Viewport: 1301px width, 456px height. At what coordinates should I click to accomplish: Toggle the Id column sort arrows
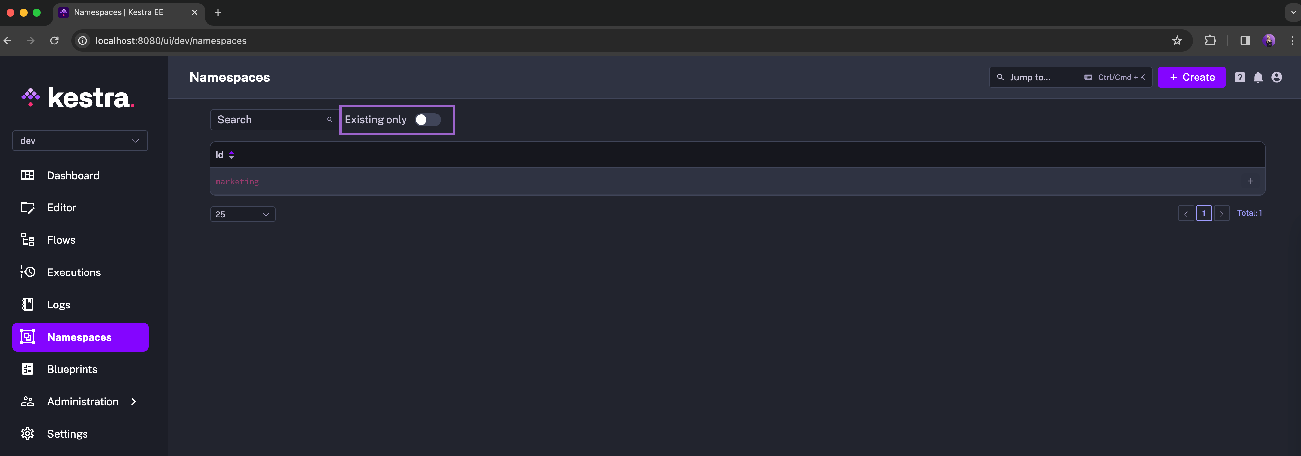coord(232,154)
